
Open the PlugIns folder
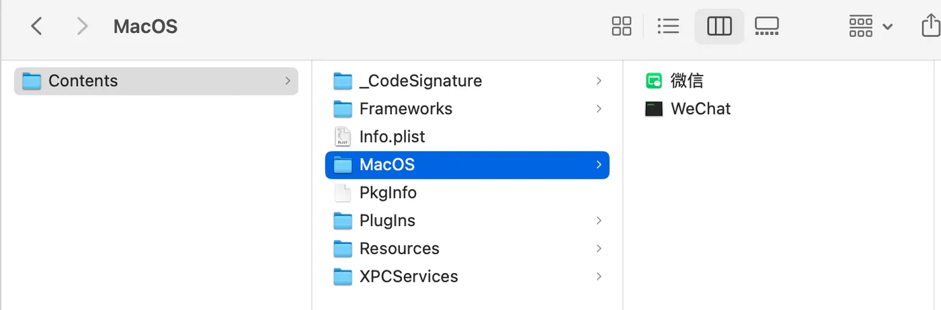(387, 221)
